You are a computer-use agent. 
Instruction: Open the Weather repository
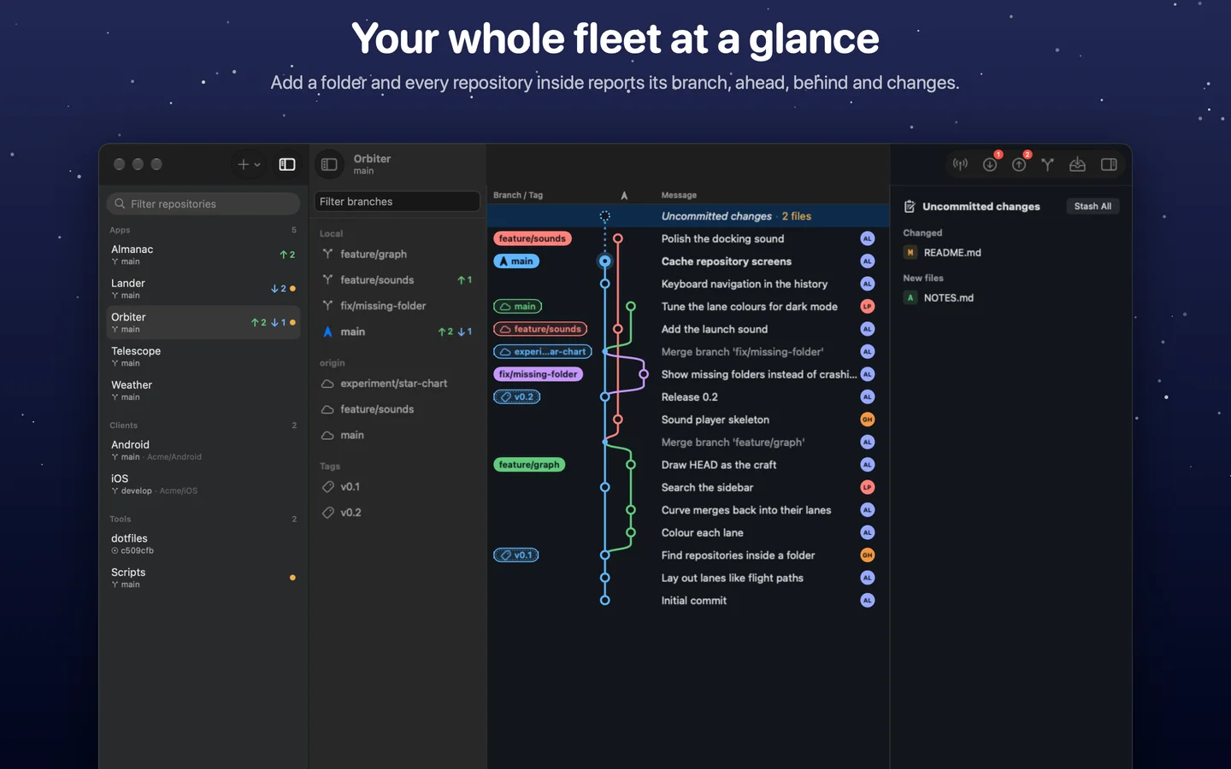(x=203, y=390)
